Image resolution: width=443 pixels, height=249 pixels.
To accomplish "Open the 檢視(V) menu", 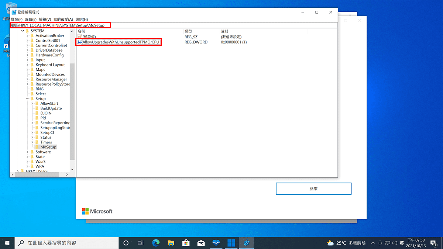I will coord(45,19).
